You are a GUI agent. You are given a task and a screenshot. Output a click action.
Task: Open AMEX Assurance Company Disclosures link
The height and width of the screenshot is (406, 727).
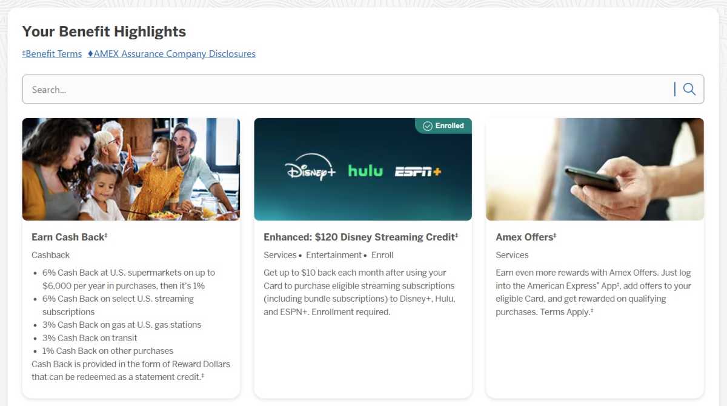click(x=171, y=54)
